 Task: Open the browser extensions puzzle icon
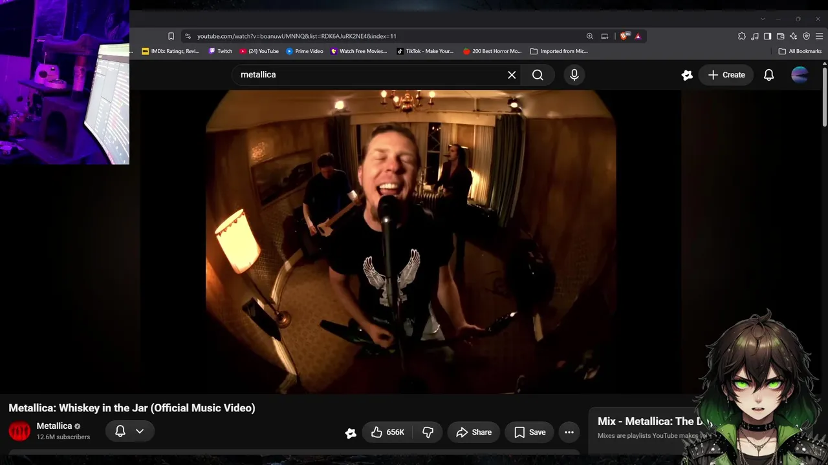[x=742, y=36]
